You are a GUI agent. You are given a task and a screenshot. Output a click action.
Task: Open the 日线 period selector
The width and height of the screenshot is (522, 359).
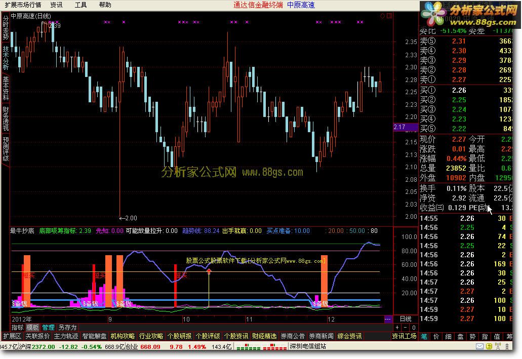[406, 318]
